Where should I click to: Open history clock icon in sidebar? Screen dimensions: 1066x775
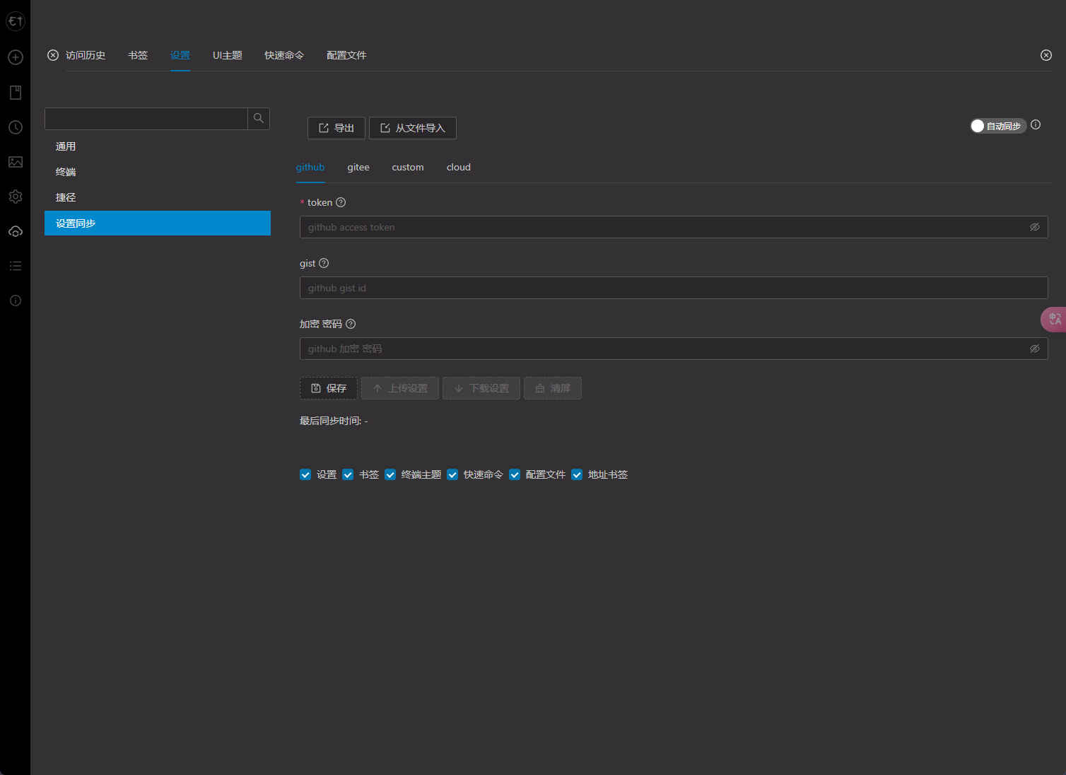point(16,127)
